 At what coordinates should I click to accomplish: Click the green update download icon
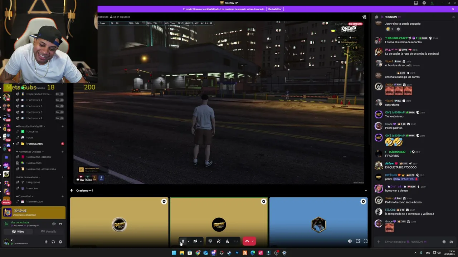432,3
